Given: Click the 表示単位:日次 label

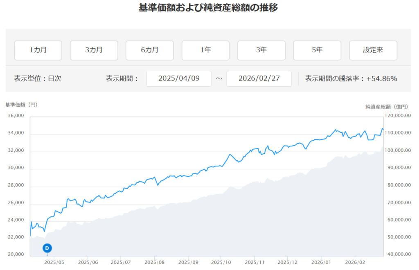Looking at the screenshot, I should click(38, 79).
